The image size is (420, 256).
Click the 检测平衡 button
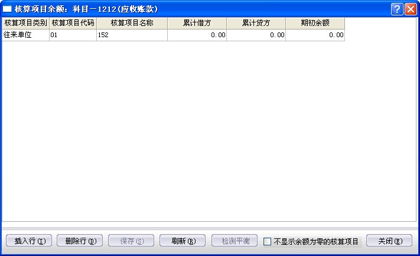(235, 241)
